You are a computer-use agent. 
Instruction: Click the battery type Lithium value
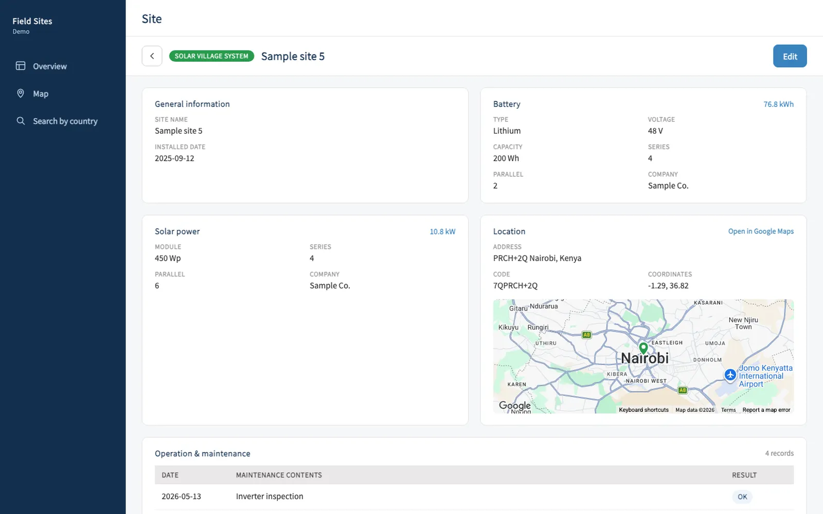tap(507, 131)
